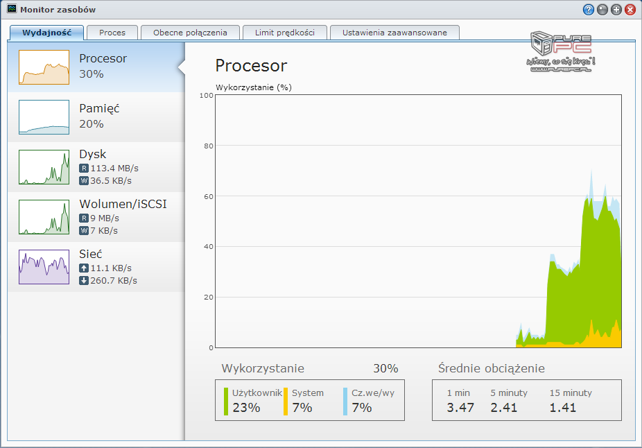642x448 pixels.
Task: Click the 5 minuty load value 2.41
Action: pyautogui.click(x=504, y=408)
